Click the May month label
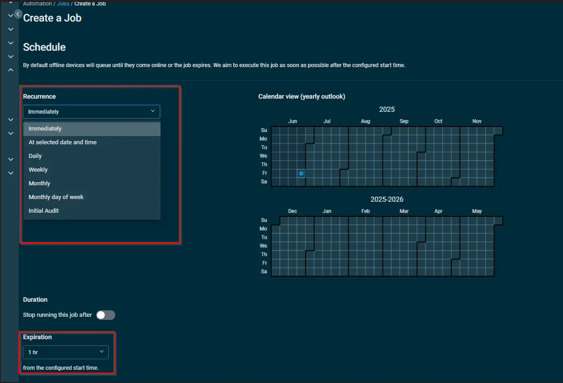Viewport: 563px width, 383px height. pyautogui.click(x=477, y=211)
